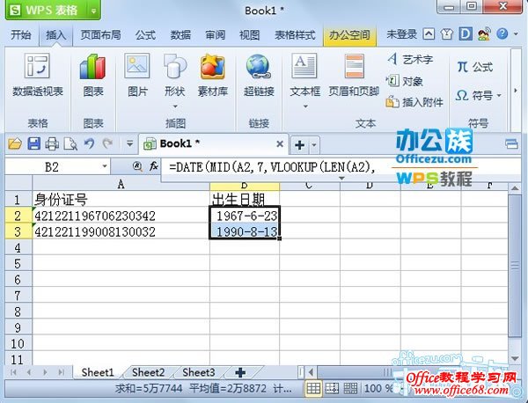Insert a pivot table (数据透视表)
528x403 pixels.
tap(37, 75)
